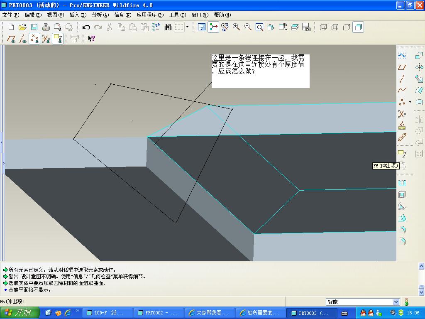Create a new file with the New icon
The width and height of the screenshot is (425, 319).
click(x=11, y=27)
